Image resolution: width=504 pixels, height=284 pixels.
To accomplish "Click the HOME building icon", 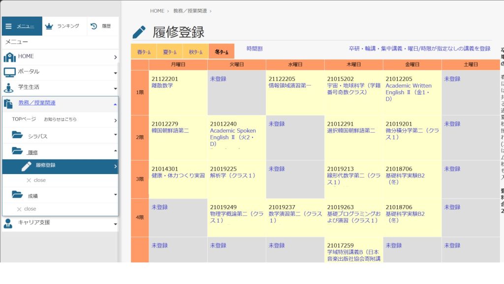I will point(9,57).
